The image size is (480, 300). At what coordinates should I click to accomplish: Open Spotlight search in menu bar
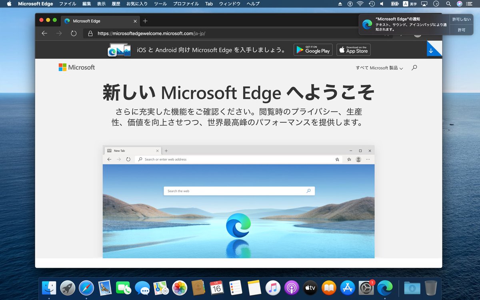coord(449,4)
